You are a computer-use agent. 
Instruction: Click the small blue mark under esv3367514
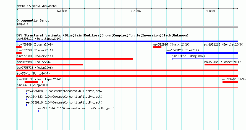click(x=39, y=111)
